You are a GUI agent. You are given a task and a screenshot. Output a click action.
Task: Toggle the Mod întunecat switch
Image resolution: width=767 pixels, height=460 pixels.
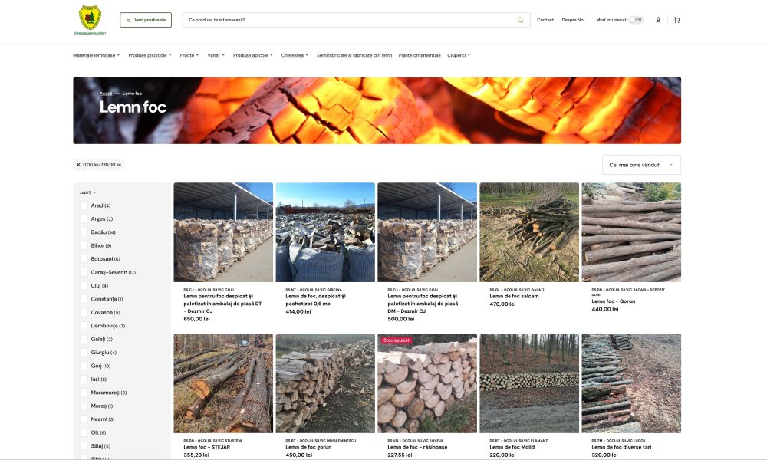click(x=636, y=20)
